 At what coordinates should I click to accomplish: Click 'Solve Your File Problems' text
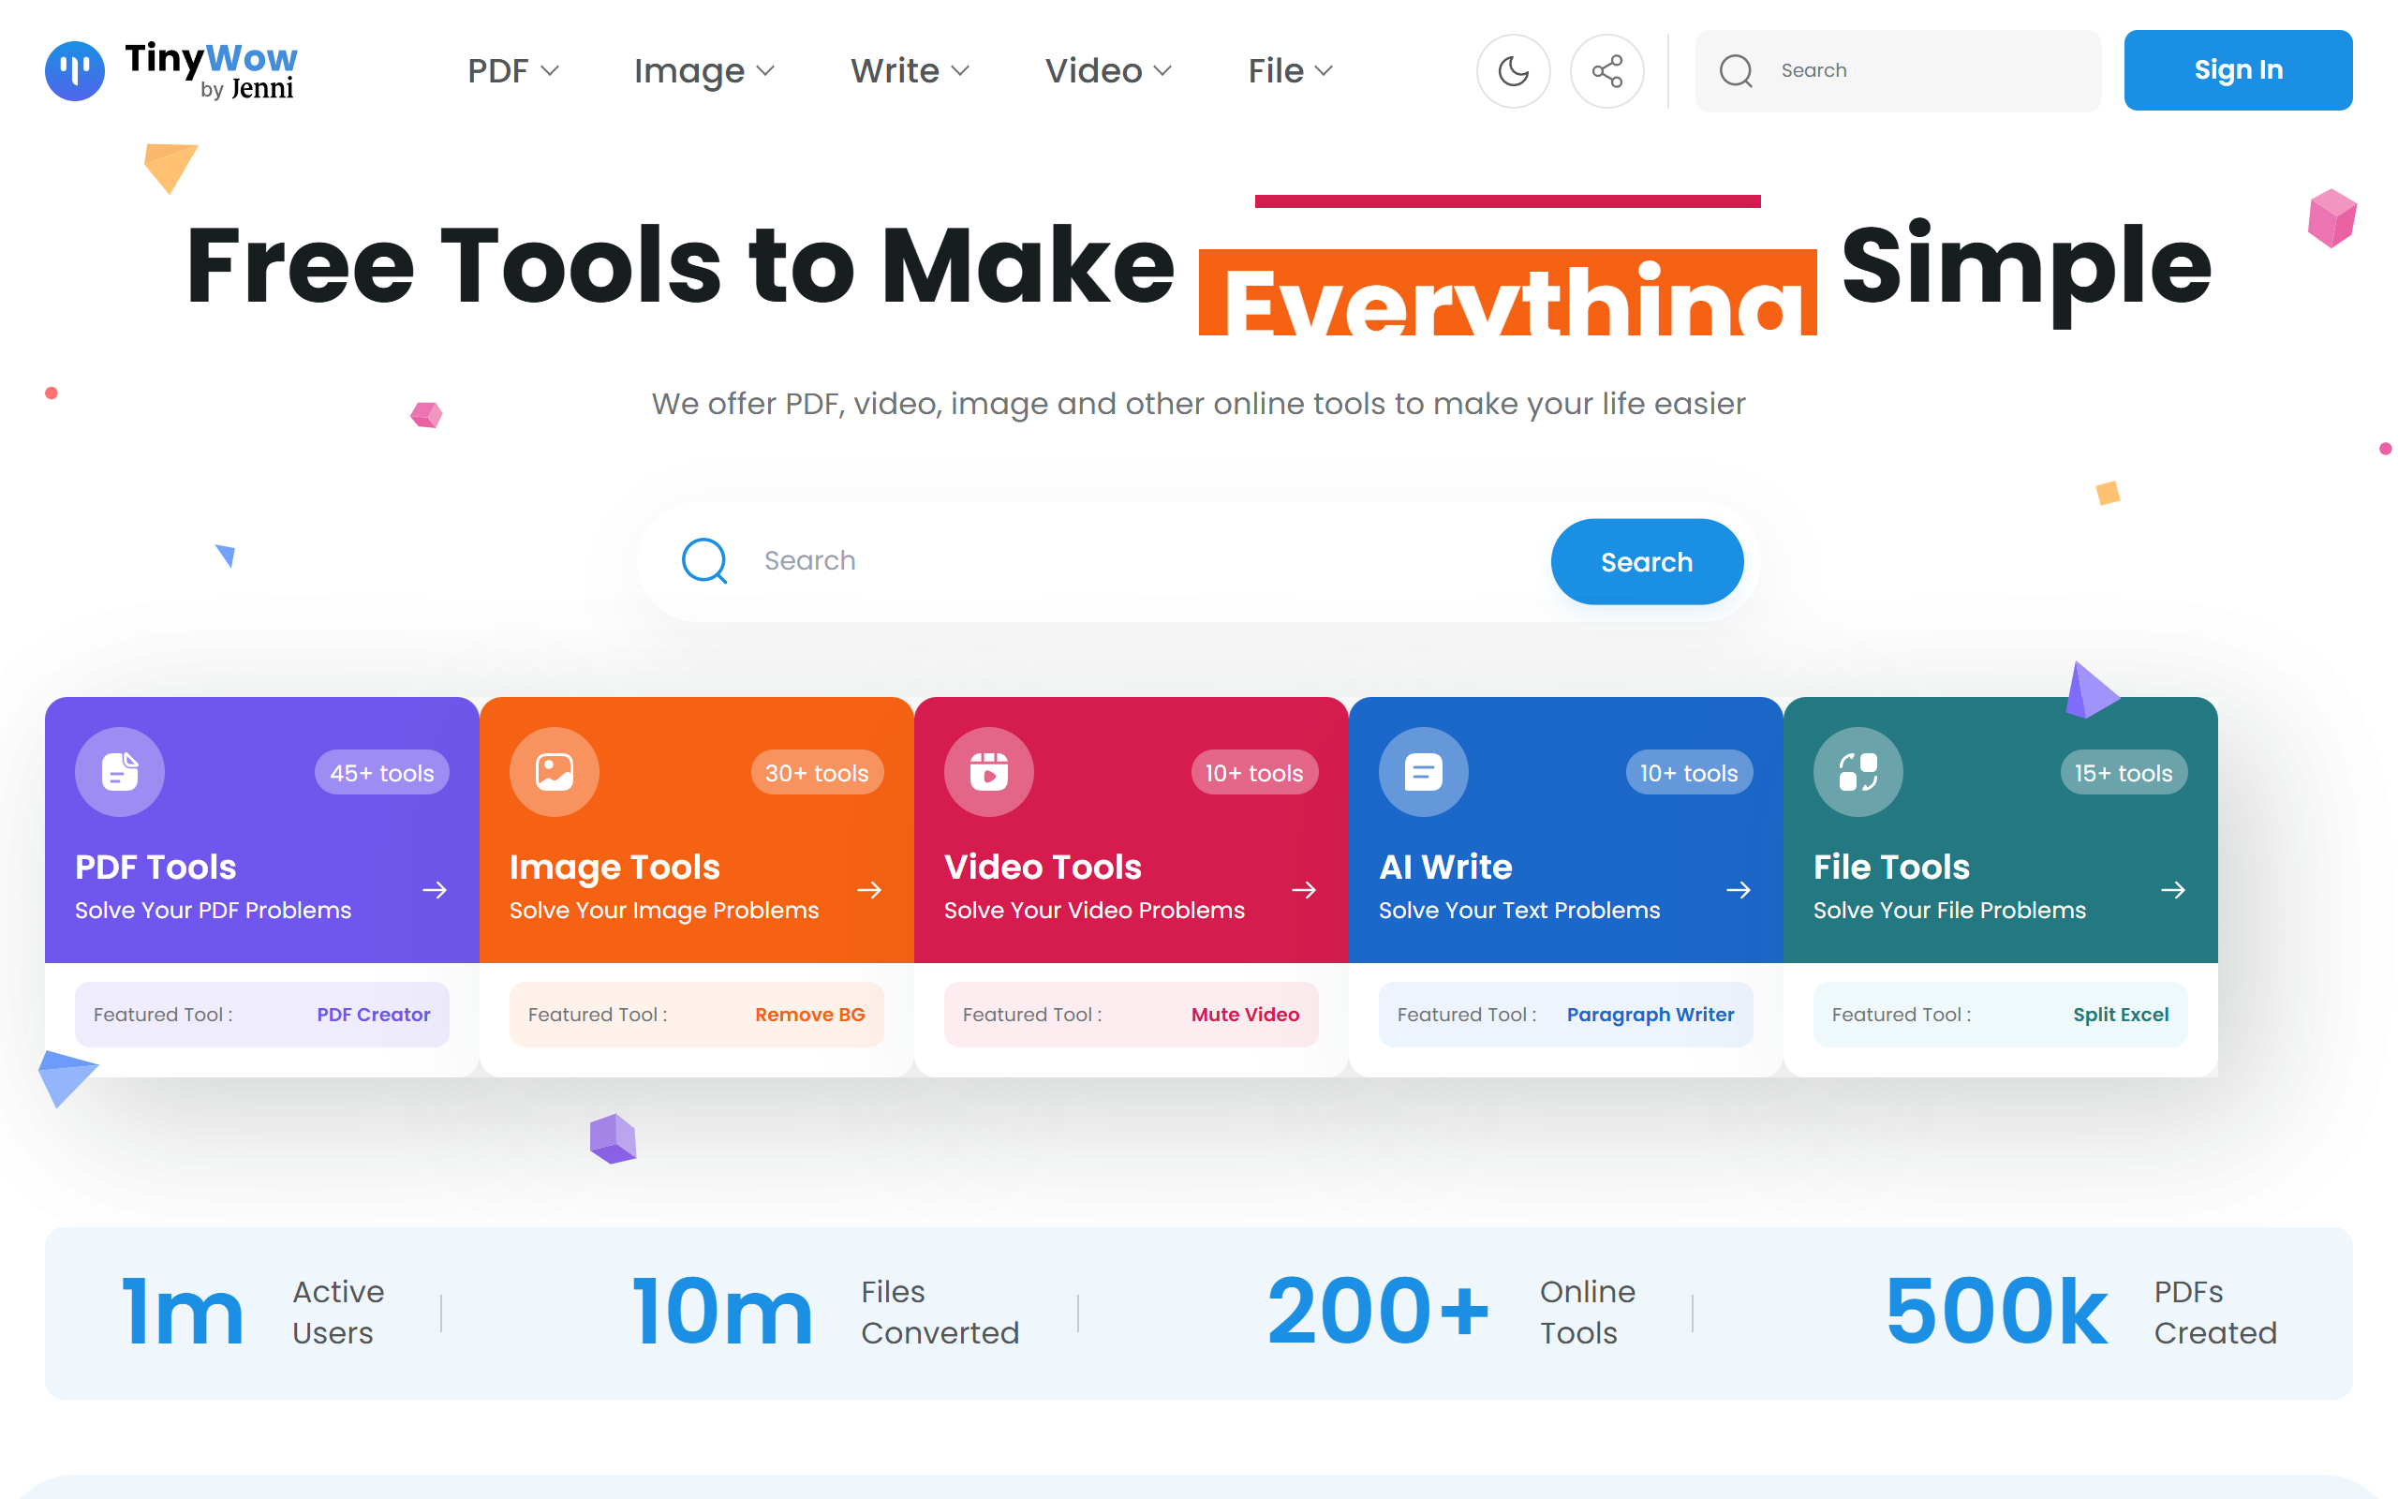point(1949,910)
